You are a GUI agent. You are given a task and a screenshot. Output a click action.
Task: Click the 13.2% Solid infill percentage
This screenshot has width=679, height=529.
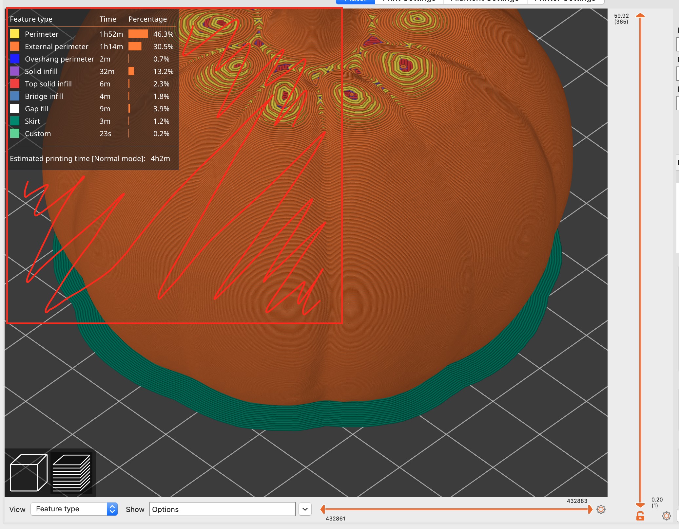point(163,71)
